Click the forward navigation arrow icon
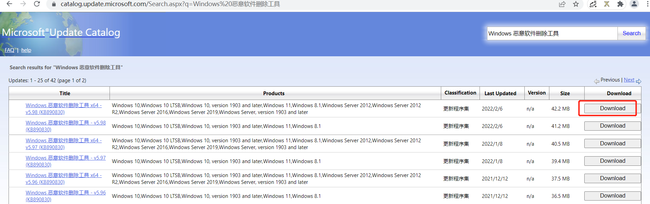This screenshot has width=650, height=204. [x=23, y=4]
